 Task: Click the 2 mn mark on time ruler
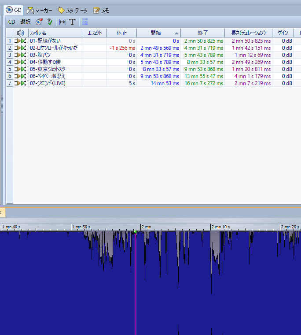147,227
